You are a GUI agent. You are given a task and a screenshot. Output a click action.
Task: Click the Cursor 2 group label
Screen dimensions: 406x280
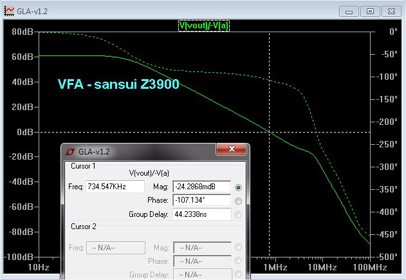point(84,227)
